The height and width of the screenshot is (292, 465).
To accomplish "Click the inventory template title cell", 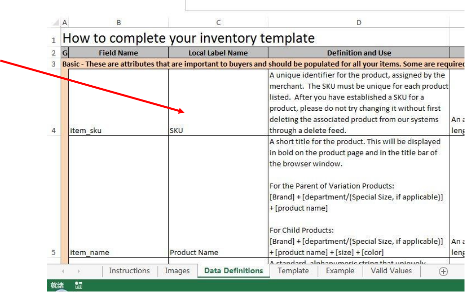I will click(188, 38).
